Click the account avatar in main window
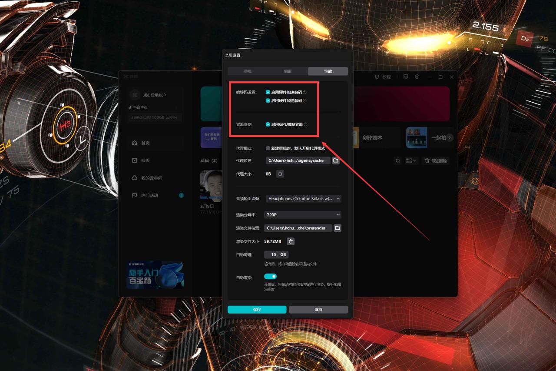Screen dimensions: 556x371 tap(135, 95)
